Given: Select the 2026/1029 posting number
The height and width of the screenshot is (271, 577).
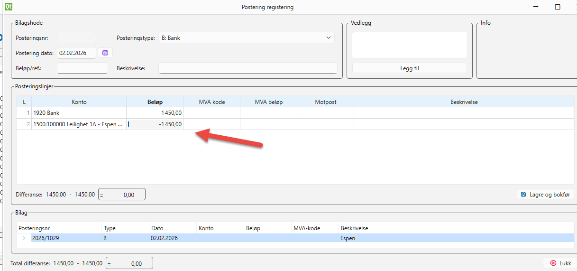Looking at the screenshot, I should 46,238.
